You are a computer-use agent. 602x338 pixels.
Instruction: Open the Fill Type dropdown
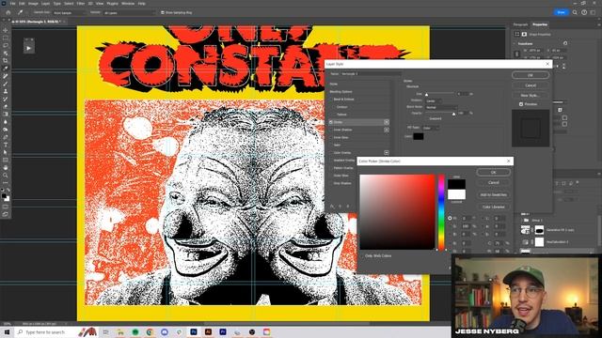(x=431, y=128)
